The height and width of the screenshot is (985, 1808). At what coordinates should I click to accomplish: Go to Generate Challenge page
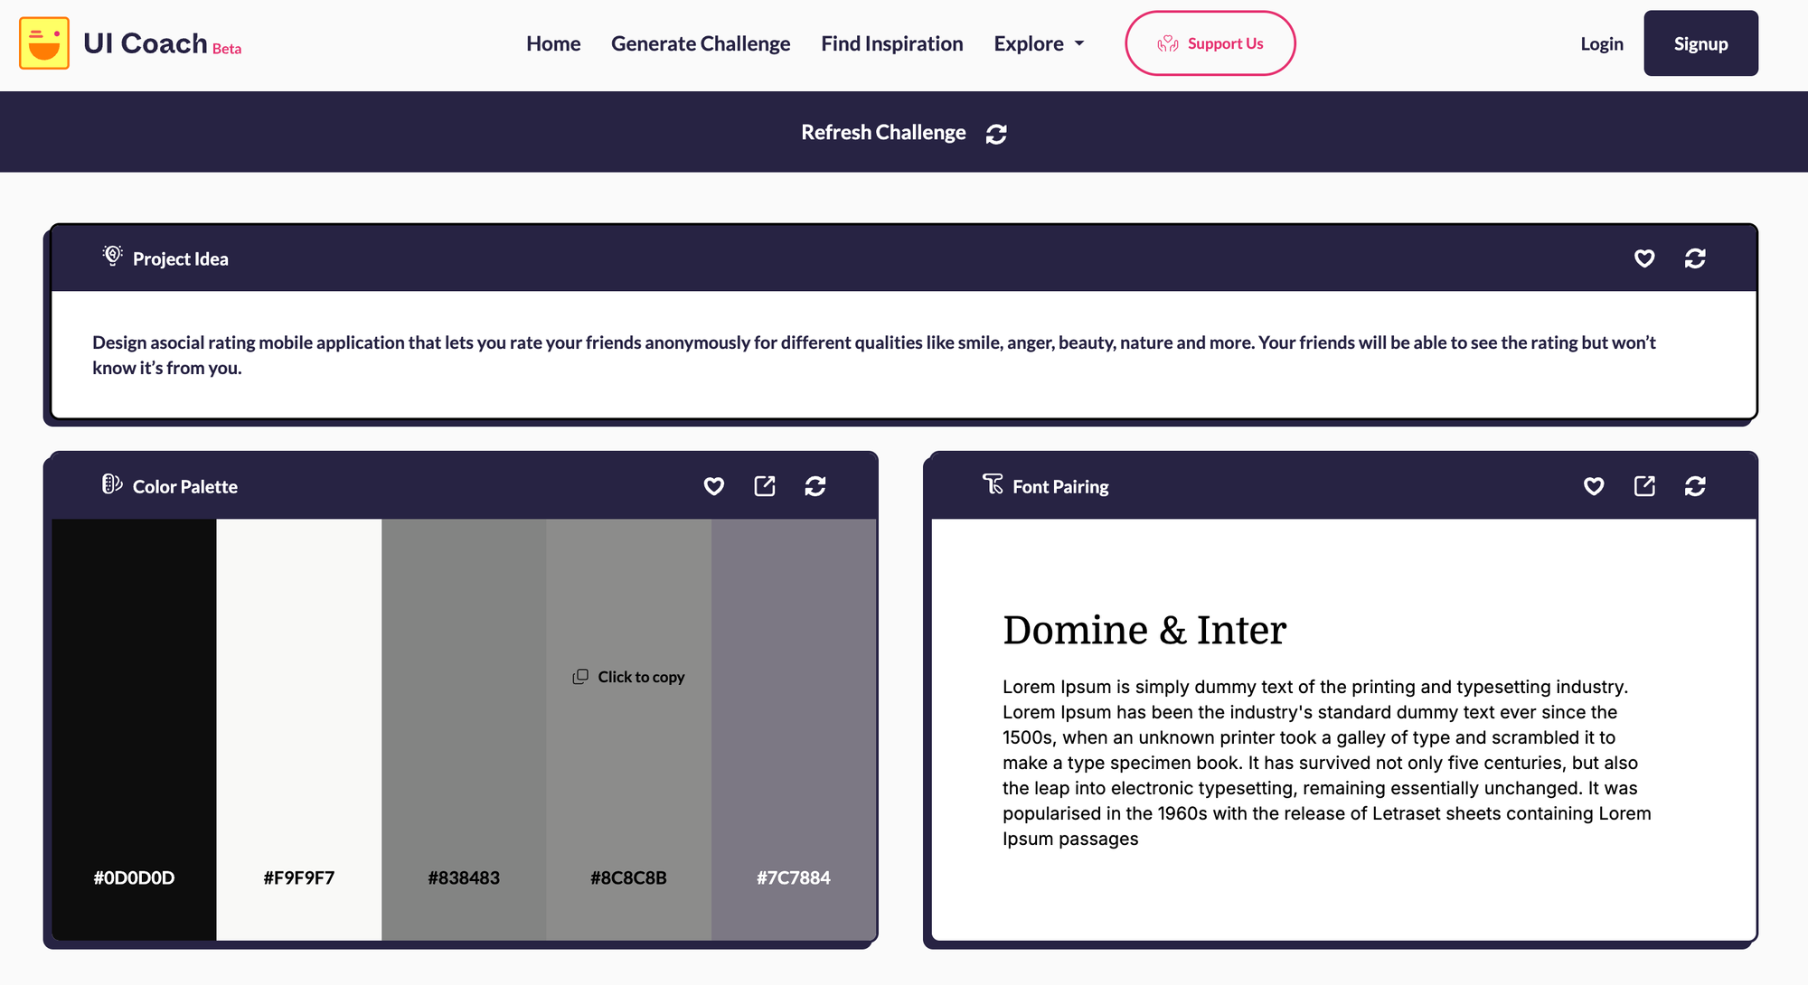point(701,43)
